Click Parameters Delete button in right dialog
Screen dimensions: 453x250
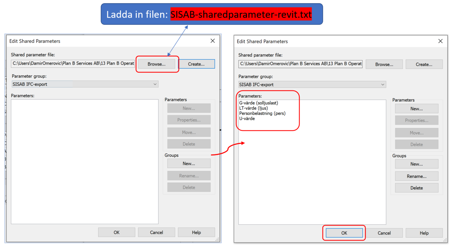tap(416, 144)
